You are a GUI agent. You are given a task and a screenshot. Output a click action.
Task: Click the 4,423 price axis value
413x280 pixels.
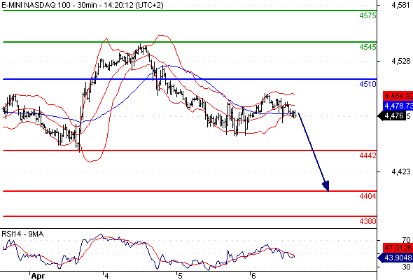pyautogui.click(x=401, y=172)
